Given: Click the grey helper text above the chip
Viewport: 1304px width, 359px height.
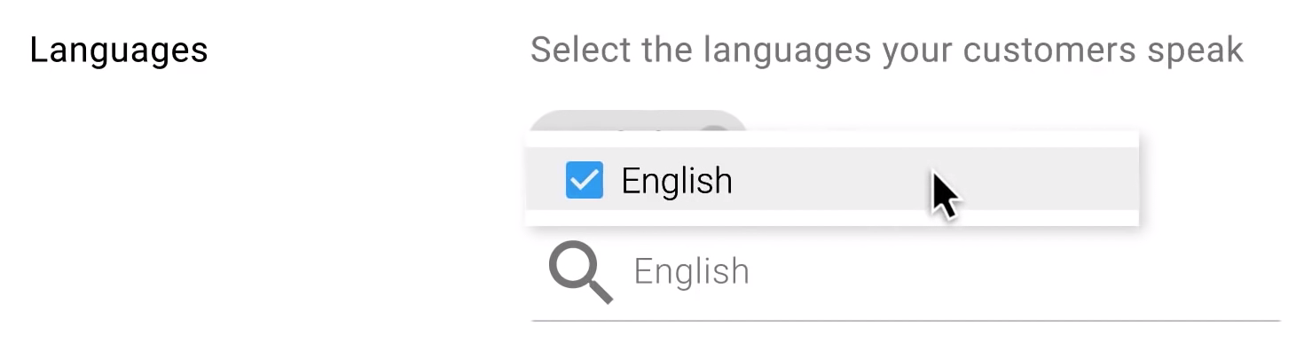Looking at the screenshot, I should 886,51.
